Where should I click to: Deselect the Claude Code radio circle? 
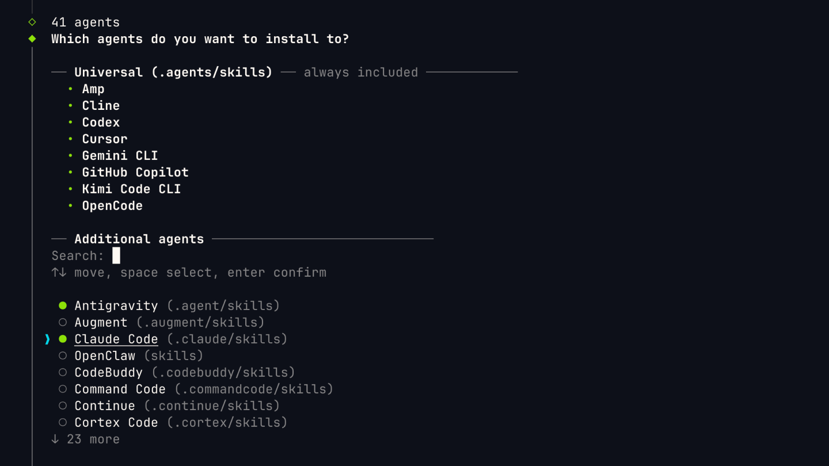tap(63, 339)
